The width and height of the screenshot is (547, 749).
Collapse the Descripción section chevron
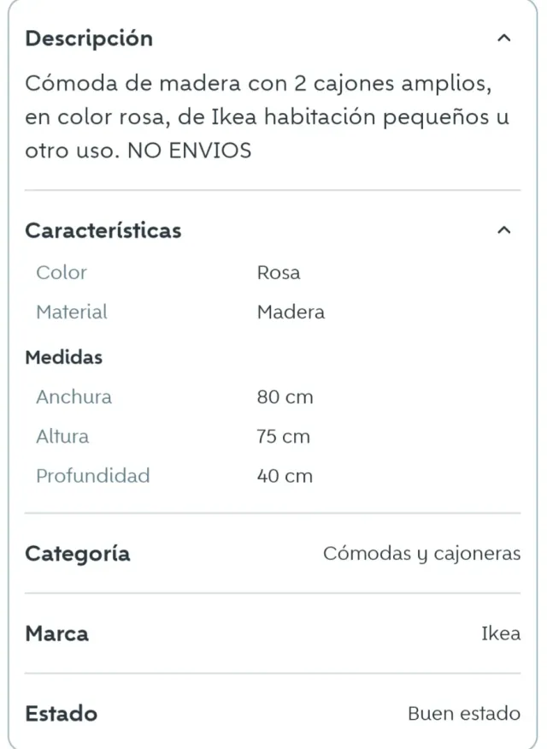[504, 38]
